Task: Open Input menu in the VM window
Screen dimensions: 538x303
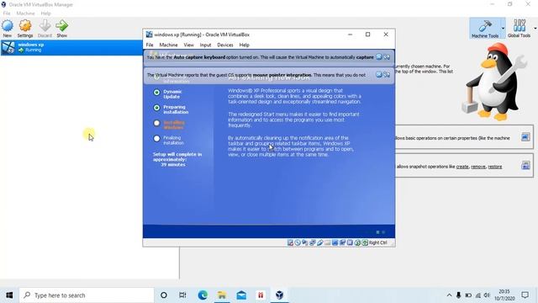Action: click(x=205, y=45)
